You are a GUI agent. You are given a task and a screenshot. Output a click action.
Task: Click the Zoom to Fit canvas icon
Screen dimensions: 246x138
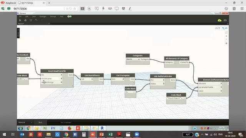(x=226, y=33)
